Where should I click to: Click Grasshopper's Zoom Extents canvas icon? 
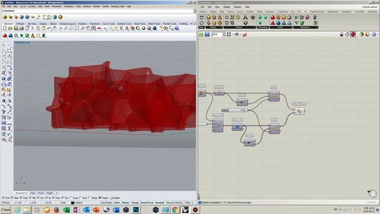tap(229, 34)
